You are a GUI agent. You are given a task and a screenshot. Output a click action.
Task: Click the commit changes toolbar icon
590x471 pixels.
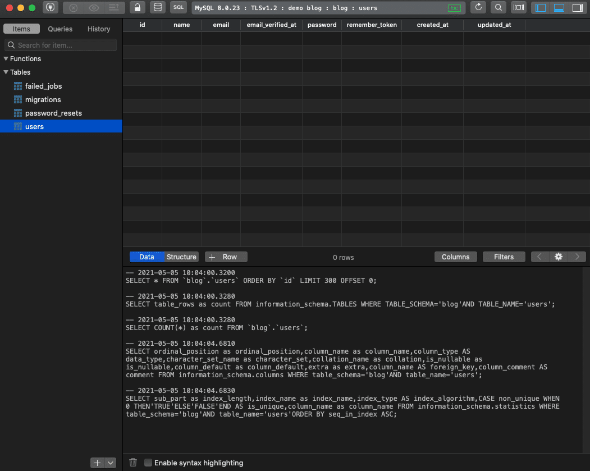point(114,8)
